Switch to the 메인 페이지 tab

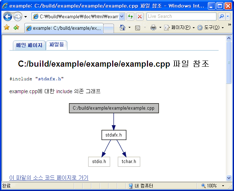(x=29, y=45)
